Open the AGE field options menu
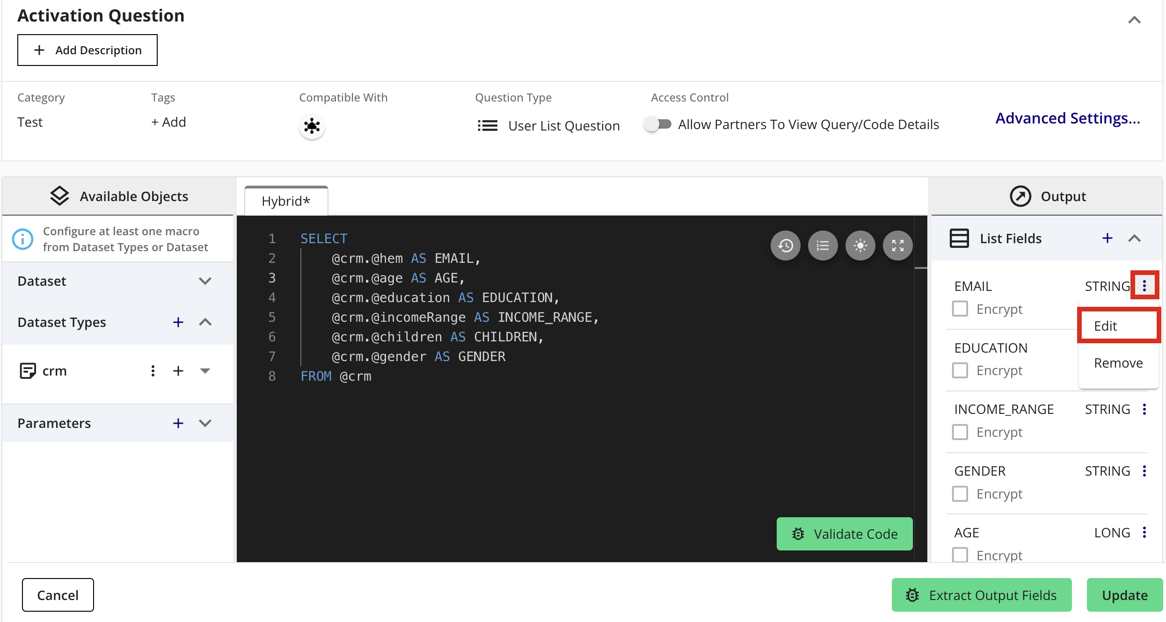 click(1145, 532)
